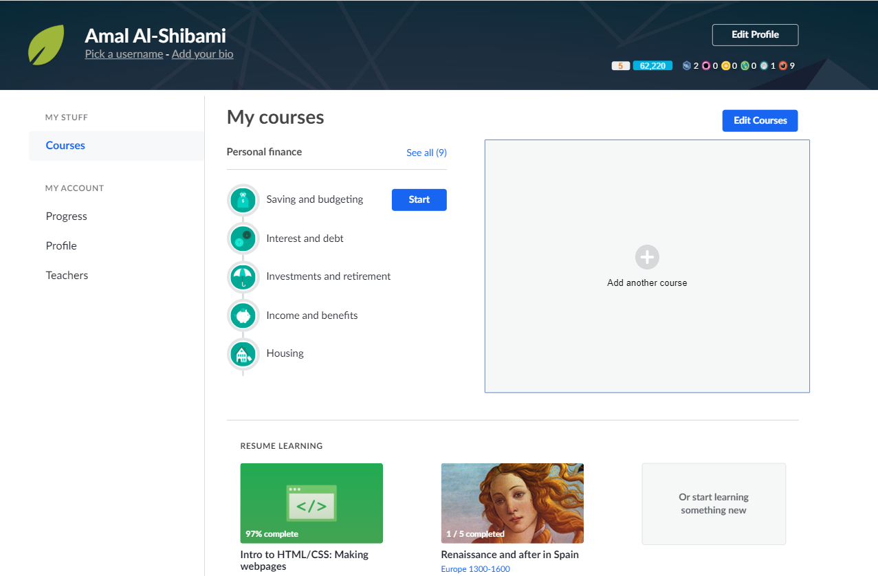Click the name Amal Al-Shibami
The height and width of the screenshot is (576, 878).
(155, 36)
